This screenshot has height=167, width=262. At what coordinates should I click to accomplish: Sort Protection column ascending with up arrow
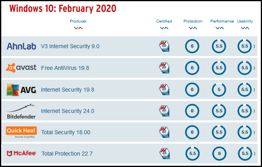195,28
